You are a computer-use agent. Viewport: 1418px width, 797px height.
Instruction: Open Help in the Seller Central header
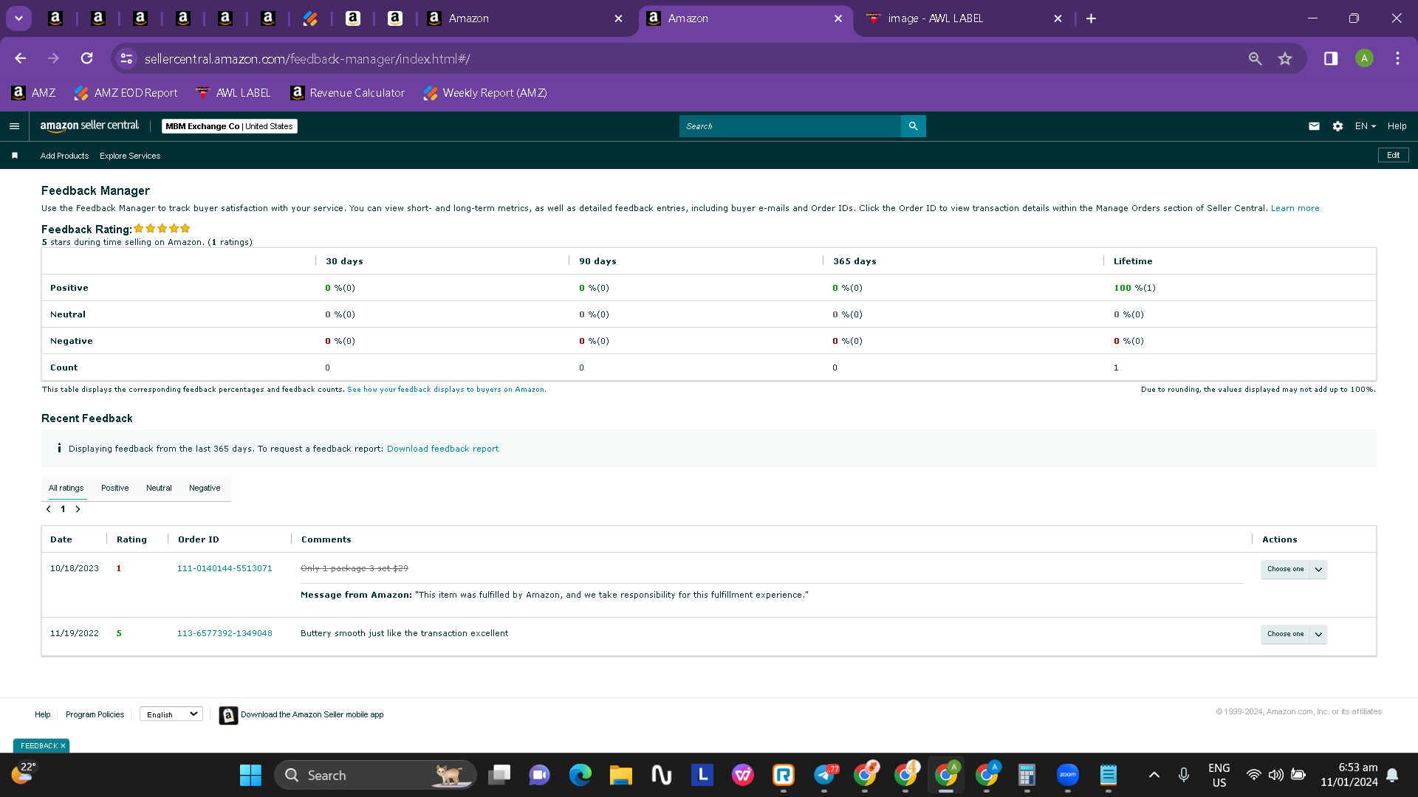[x=1397, y=126]
